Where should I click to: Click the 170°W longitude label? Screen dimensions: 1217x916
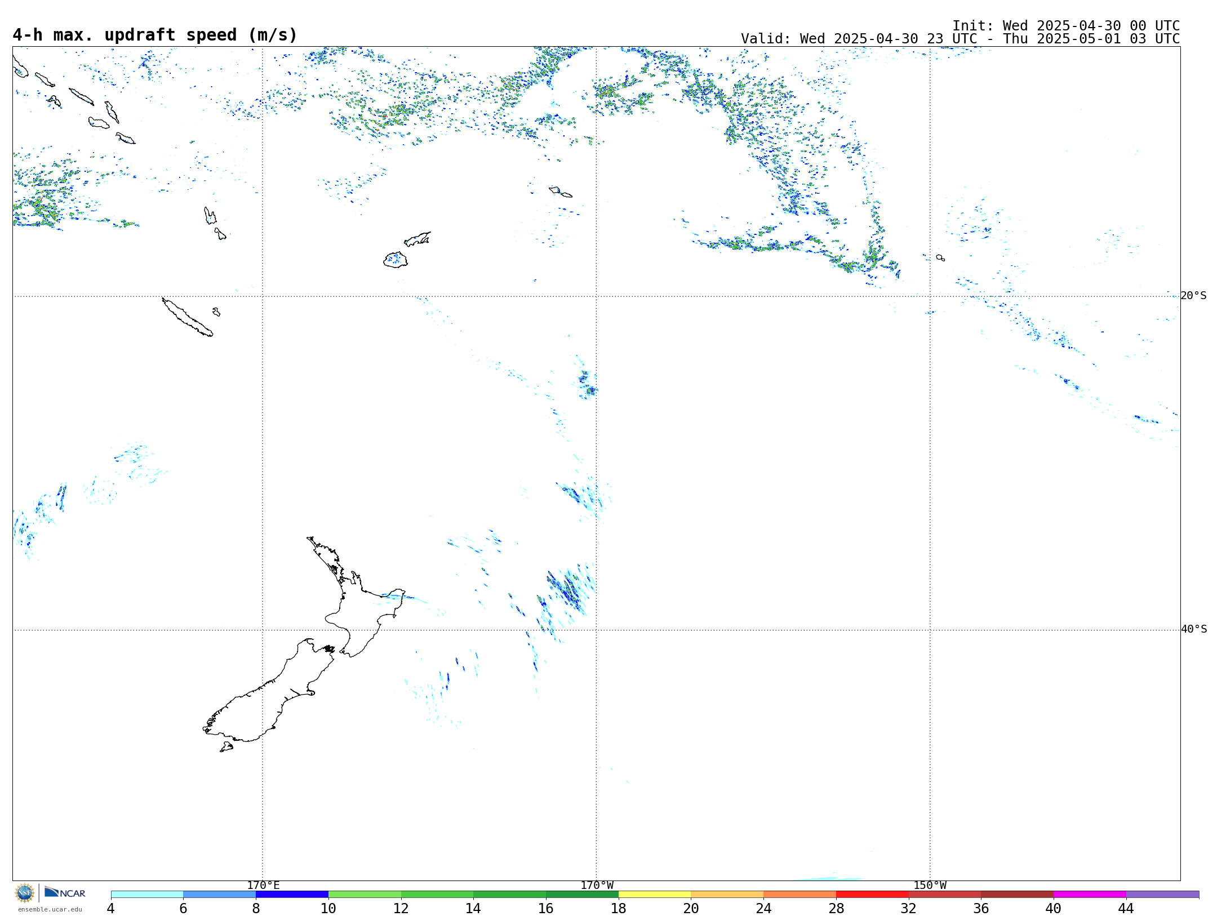(597, 885)
